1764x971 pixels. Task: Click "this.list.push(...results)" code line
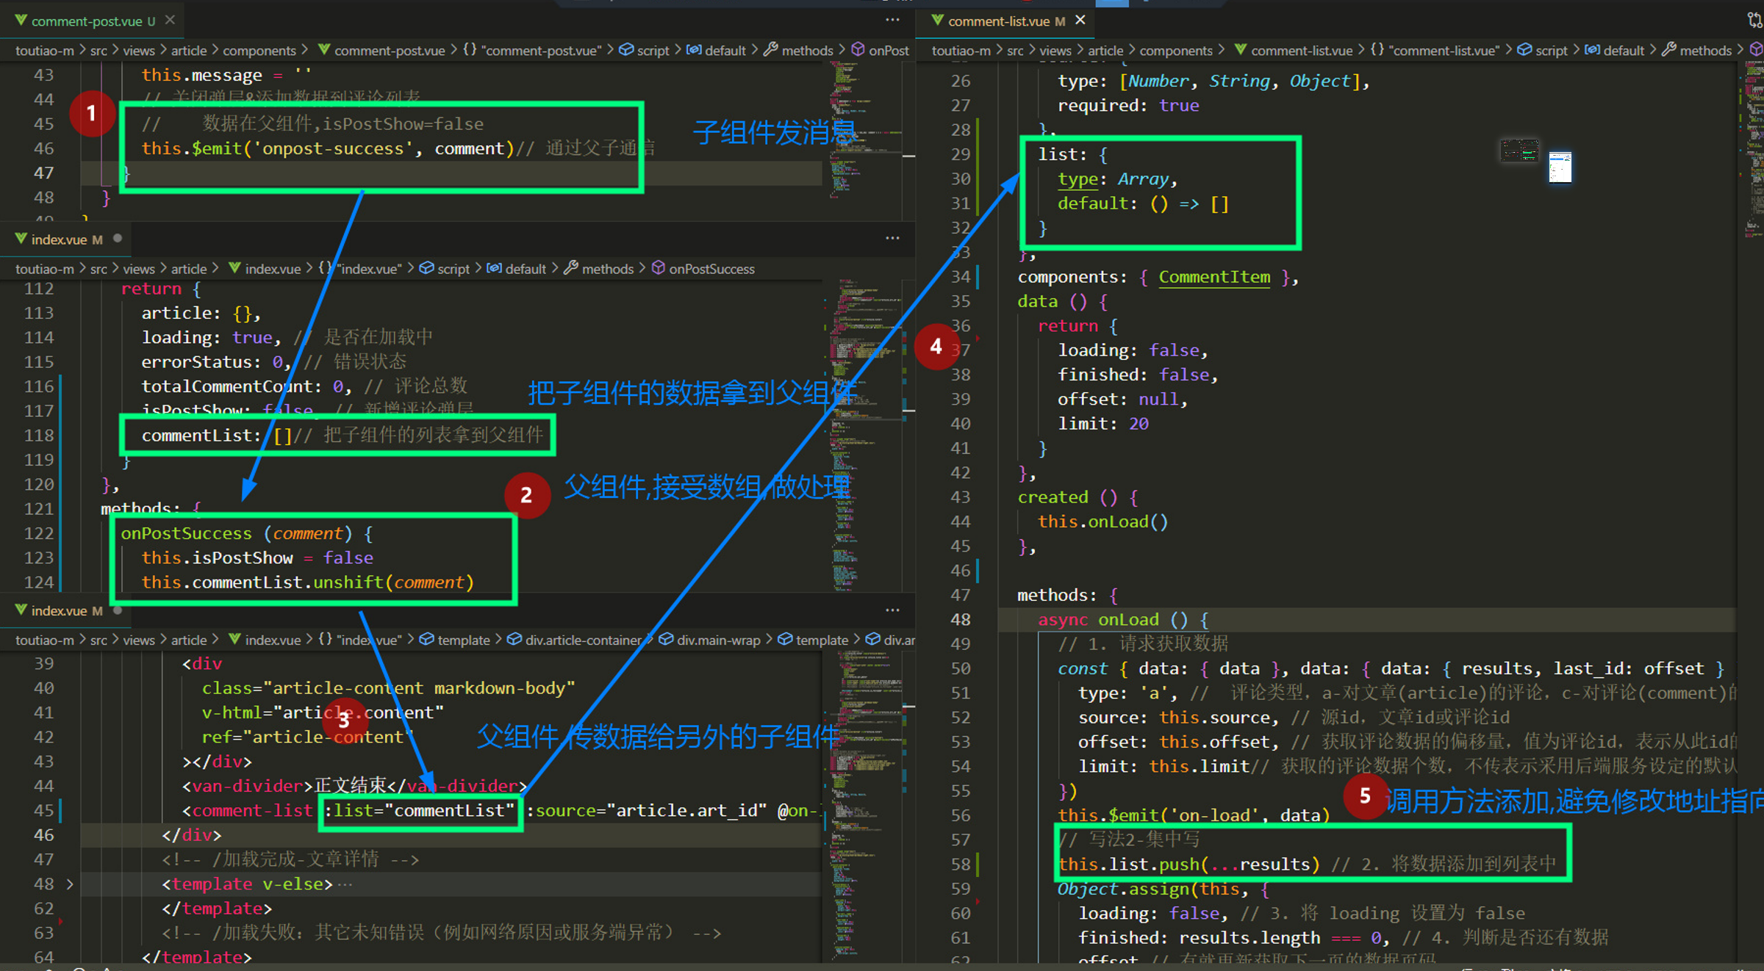(x=1188, y=864)
